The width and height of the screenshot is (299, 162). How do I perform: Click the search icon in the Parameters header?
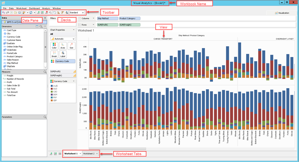click(45, 117)
